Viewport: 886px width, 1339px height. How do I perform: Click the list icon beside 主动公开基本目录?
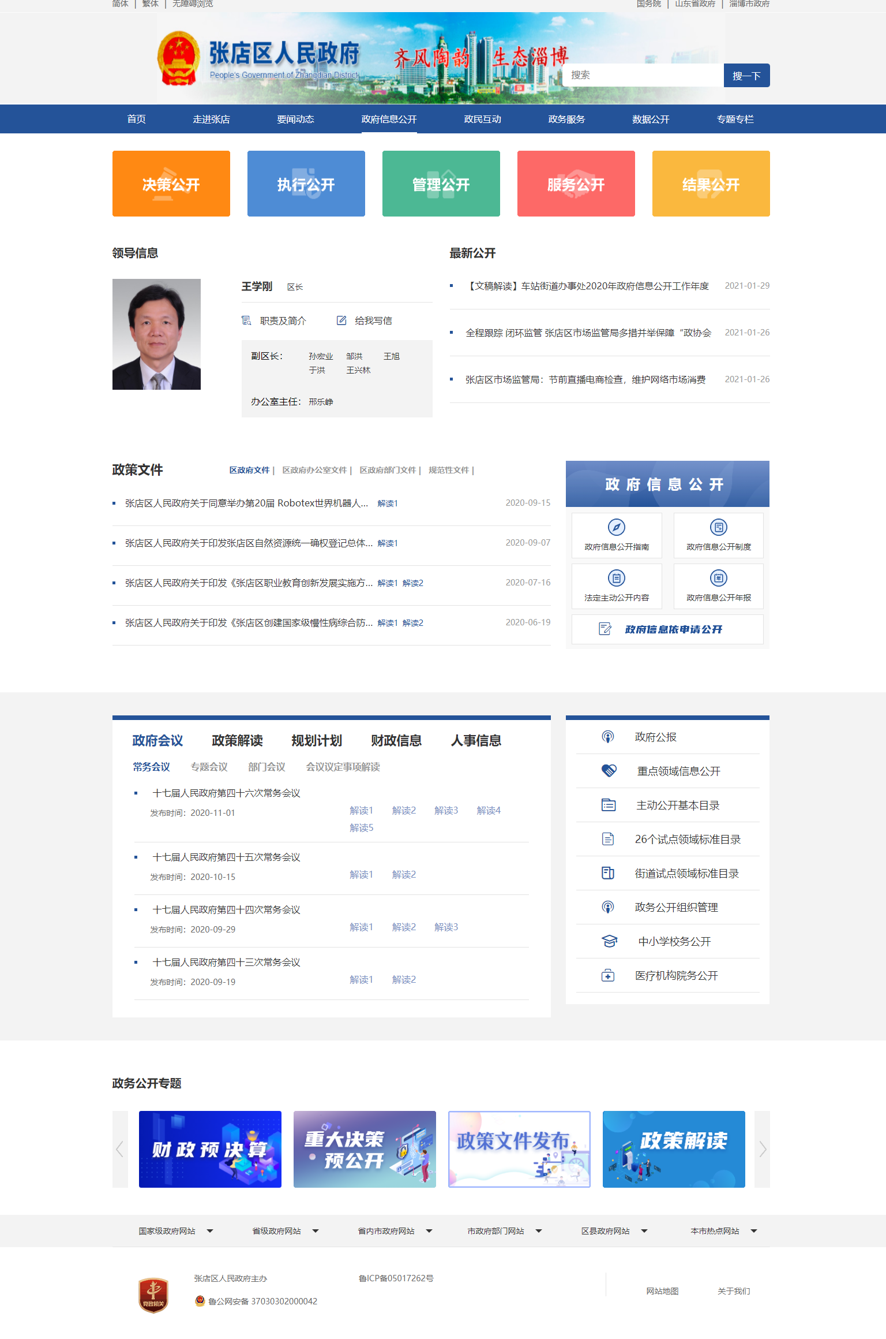point(609,805)
